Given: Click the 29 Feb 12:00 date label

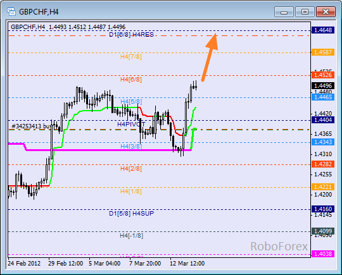Looking at the screenshot, I should pos(66,264).
